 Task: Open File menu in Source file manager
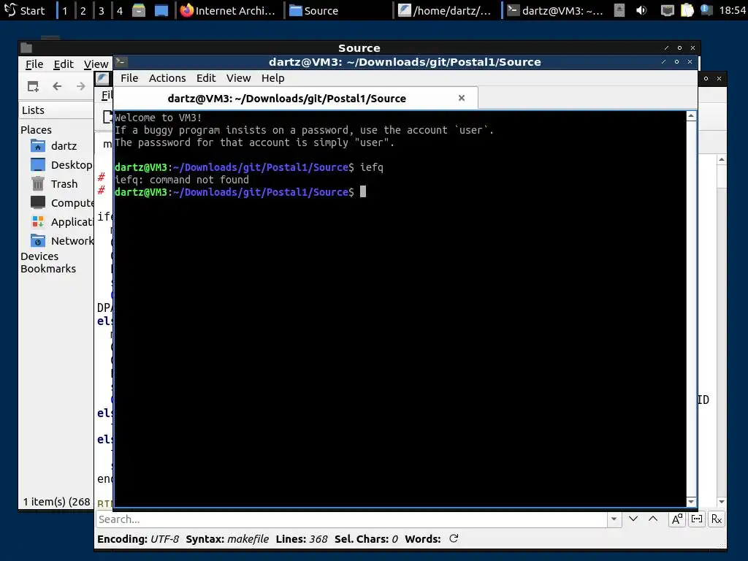coord(34,64)
